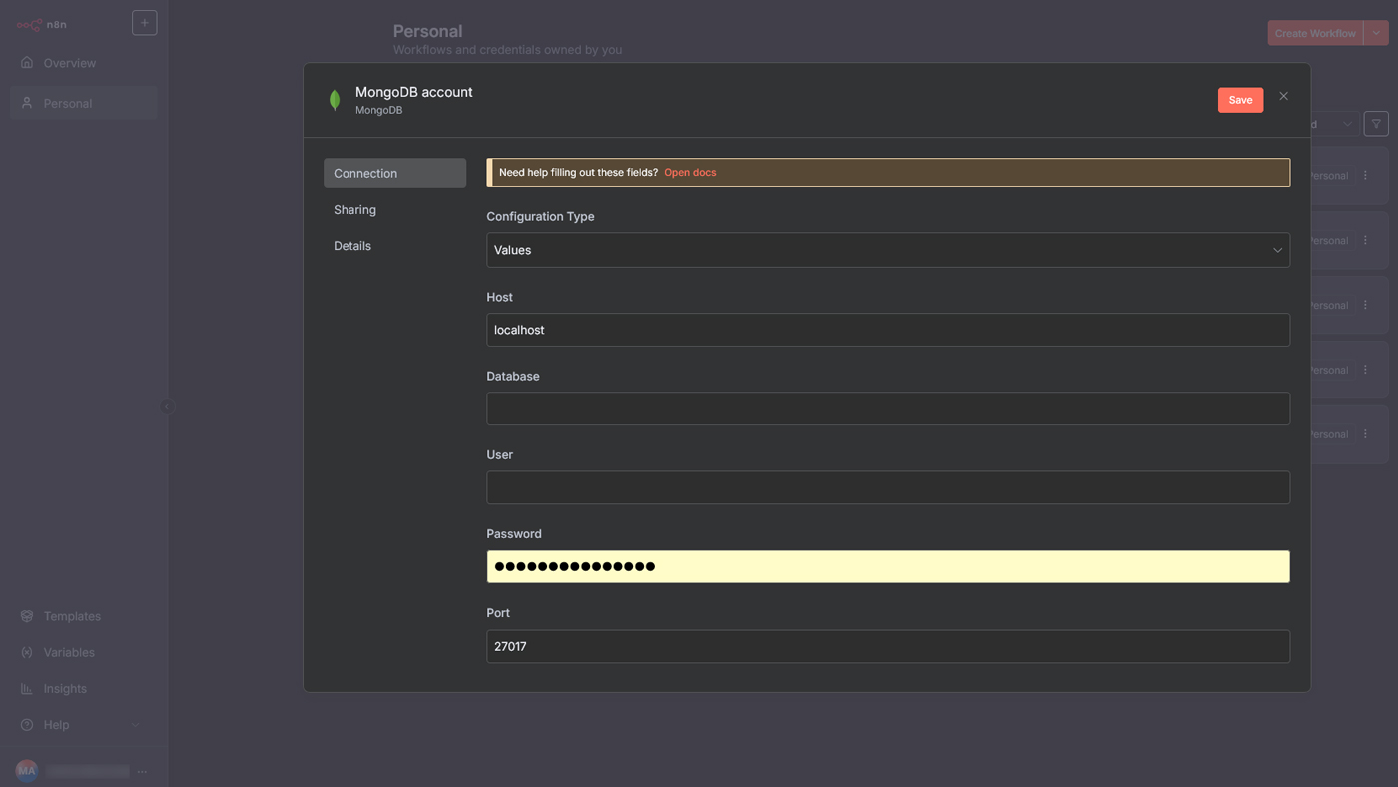The width and height of the screenshot is (1398, 787).
Task: Click the Port field showing 27017
Action: tap(888, 646)
